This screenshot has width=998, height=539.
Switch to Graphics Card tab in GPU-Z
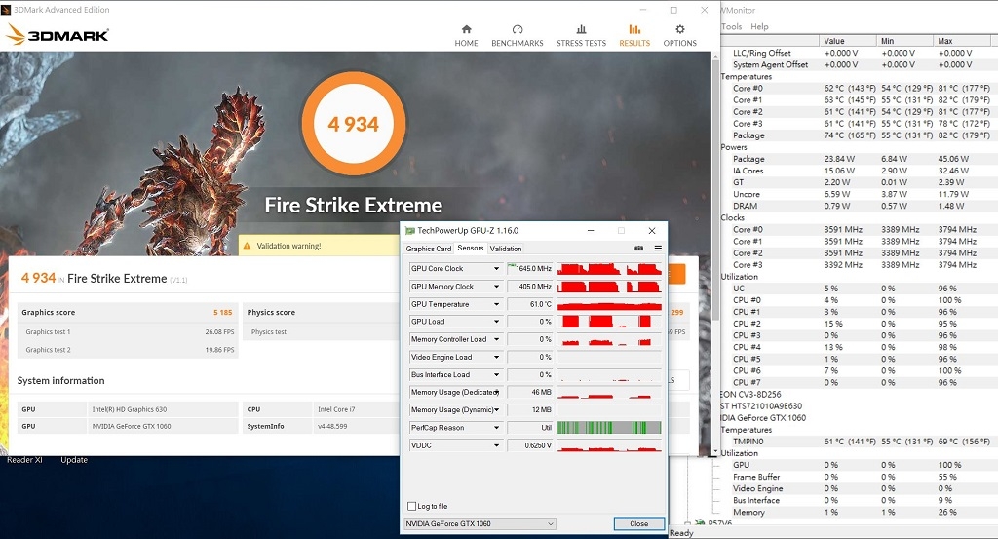pos(429,249)
